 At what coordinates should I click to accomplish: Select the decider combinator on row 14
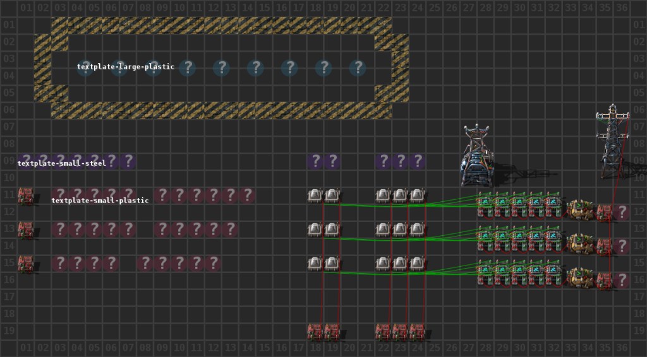[x=580, y=244]
